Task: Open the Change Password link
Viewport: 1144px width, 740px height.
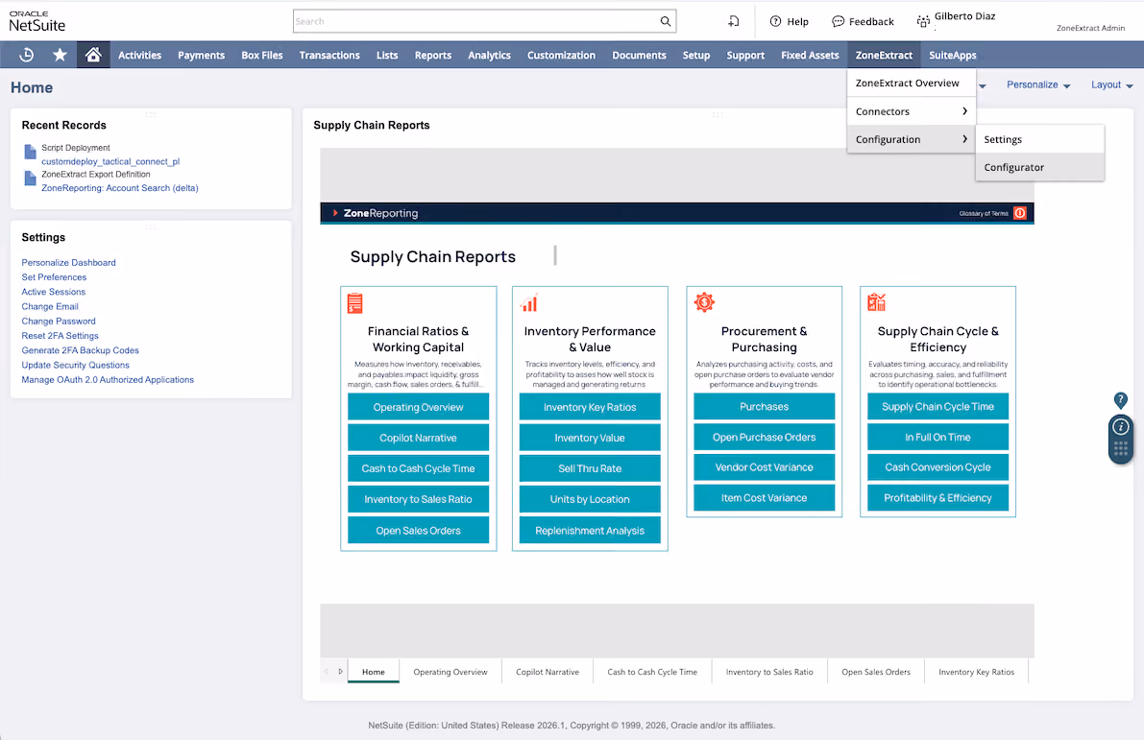Action: (59, 321)
